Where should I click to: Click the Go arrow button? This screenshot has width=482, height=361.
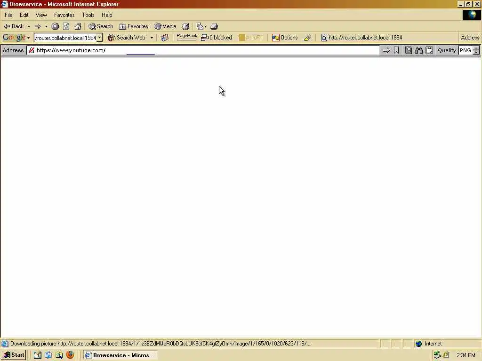(x=386, y=50)
